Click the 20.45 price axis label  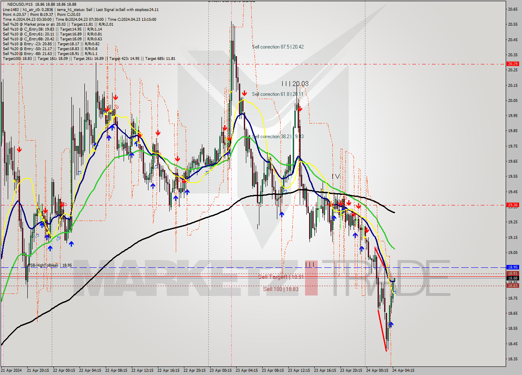(513, 40)
